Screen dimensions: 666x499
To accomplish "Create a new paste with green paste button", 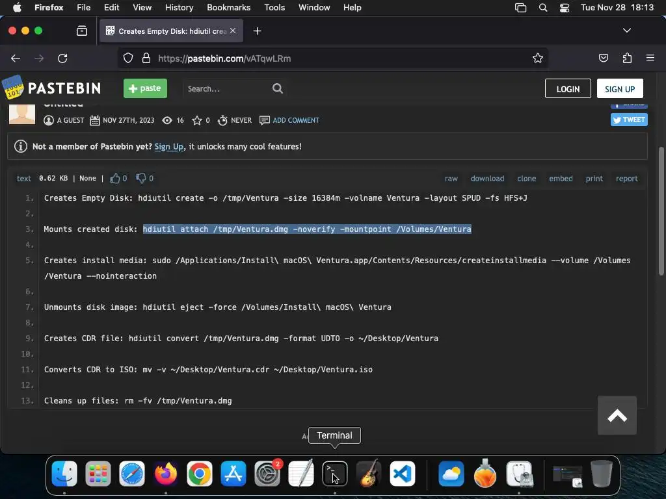I will point(145,88).
